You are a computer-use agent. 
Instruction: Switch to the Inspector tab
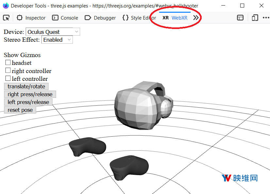(31, 18)
